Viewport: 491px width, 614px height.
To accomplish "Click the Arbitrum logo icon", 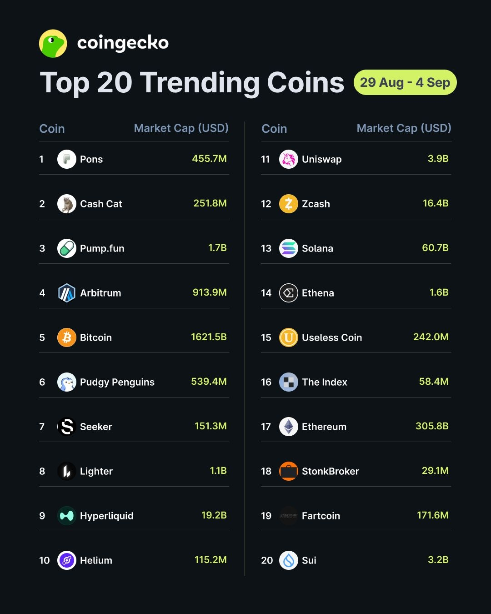I will click(x=67, y=293).
